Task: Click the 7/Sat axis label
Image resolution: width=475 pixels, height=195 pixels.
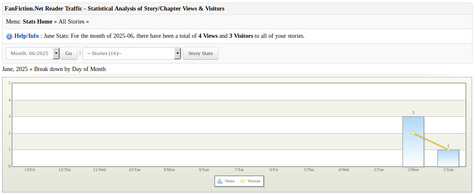Action: 239,170
